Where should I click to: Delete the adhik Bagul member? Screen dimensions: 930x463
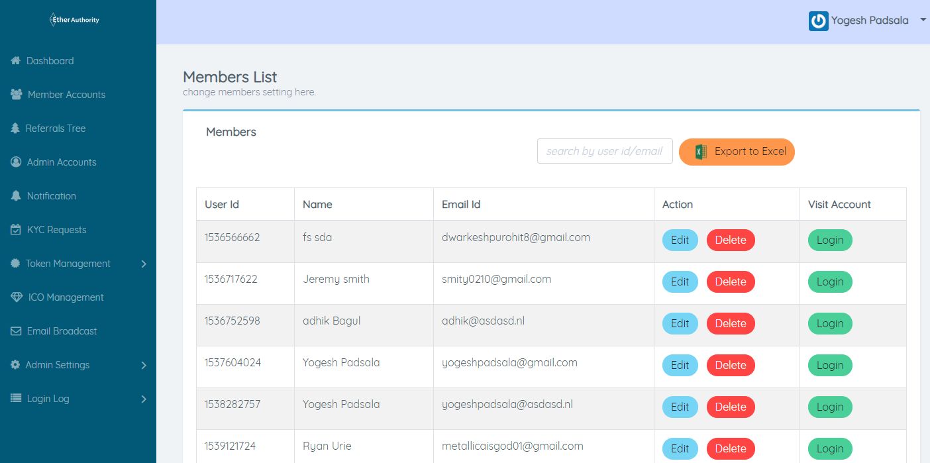click(x=730, y=324)
